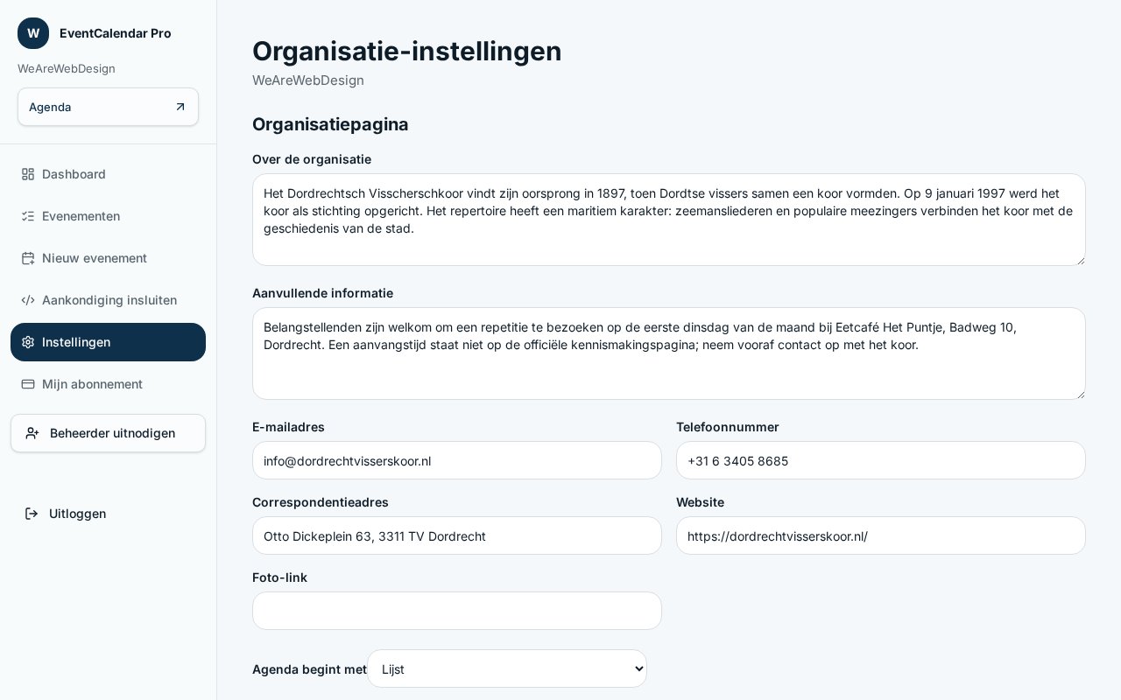The width and height of the screenshot is (1121, 700).
Task: Click the Beheerder uitnodigen button
Action: click(108, 433)
